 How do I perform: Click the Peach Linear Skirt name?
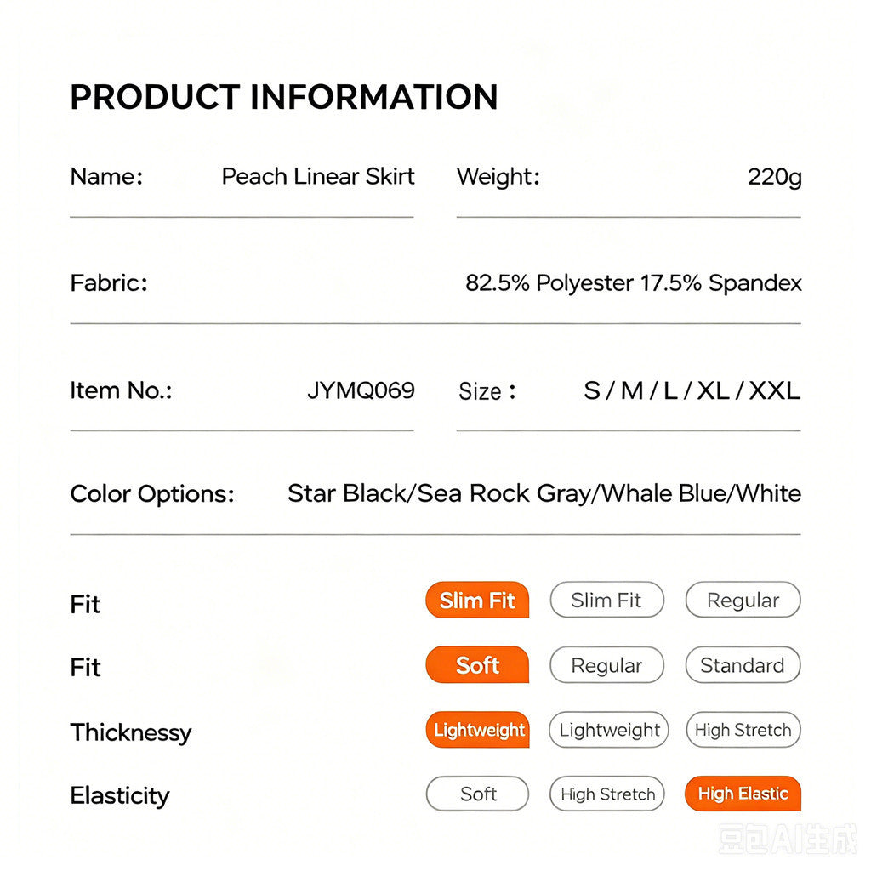click(x=318, y=177)
